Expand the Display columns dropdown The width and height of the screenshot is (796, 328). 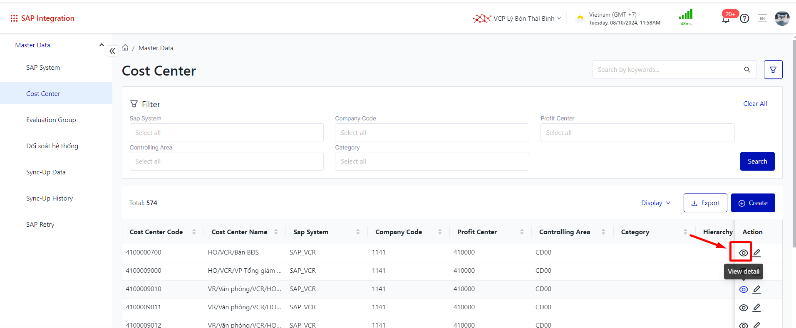click(655, 203)
